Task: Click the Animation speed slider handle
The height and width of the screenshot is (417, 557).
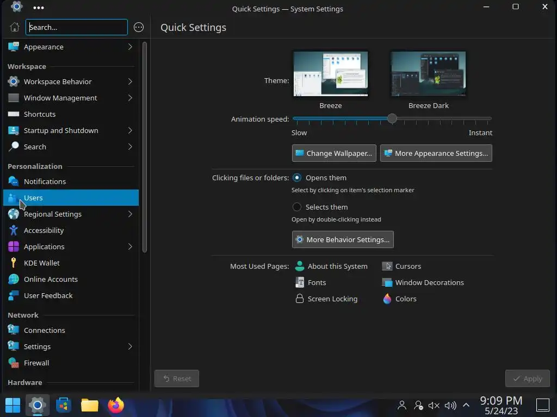Action: 392,118
